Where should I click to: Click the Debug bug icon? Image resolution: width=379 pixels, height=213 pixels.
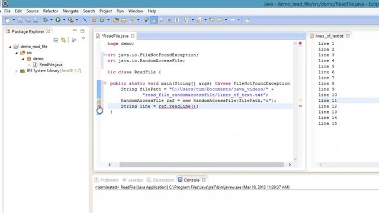click(x=45, y=20)
